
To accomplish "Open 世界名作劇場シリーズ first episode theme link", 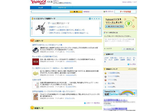I will pos(54,91).
